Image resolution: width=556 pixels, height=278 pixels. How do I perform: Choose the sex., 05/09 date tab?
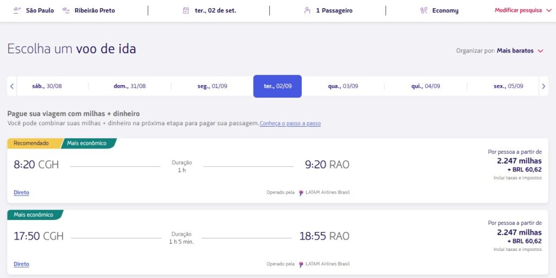coord(508,86)
